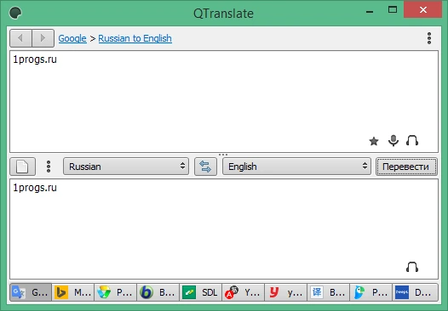Select the DeepL service tab

pyautogui.click(x=415, y=292)
